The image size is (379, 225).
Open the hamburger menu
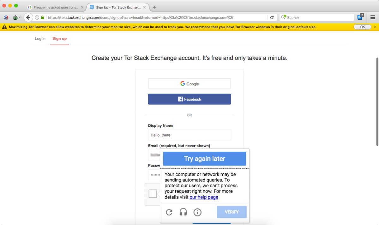click(373, 18)
